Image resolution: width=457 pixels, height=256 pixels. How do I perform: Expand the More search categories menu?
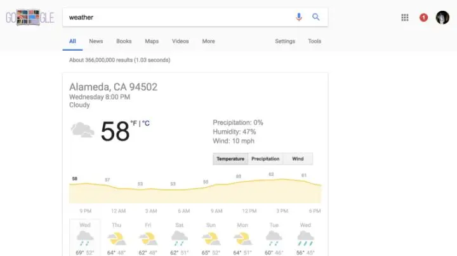(x=208, y=41)
